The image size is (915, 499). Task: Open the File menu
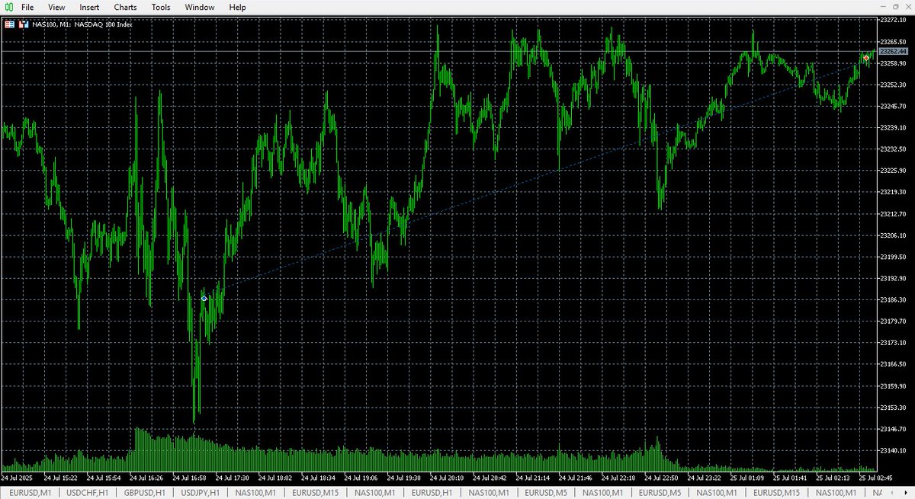(27, 7)
